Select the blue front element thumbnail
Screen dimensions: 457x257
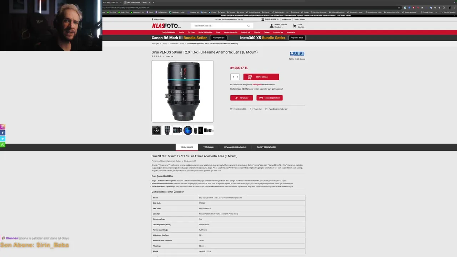click(x=188, y=130)
